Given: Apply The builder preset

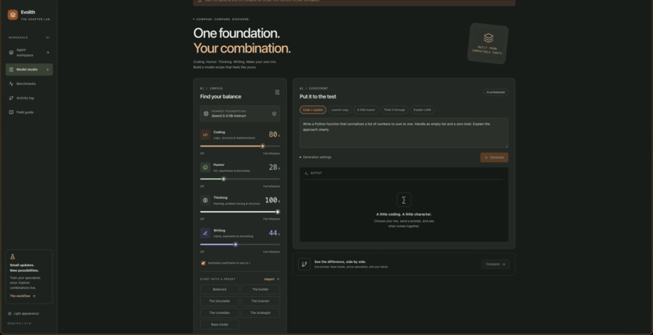Looking at the screenshot, I should [x=260, y=289].
